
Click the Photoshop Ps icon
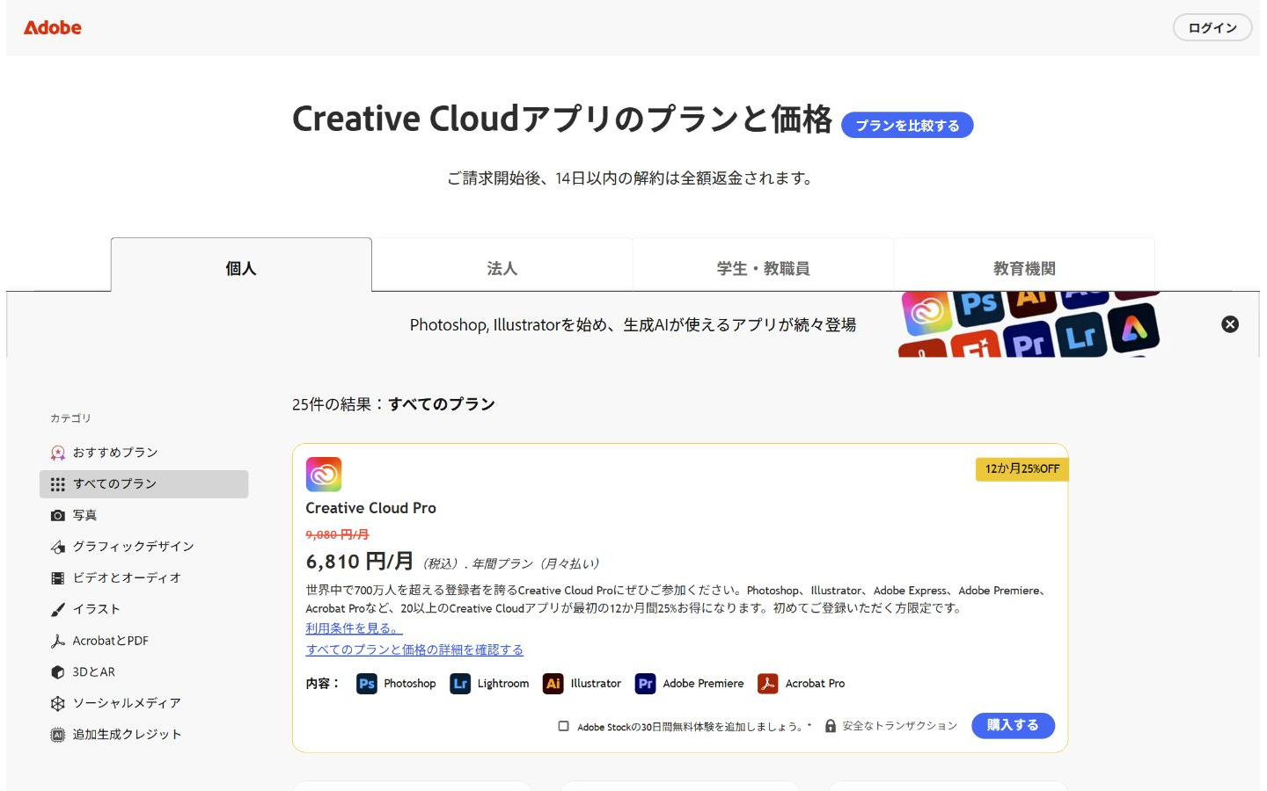click(x=367, y=684)
